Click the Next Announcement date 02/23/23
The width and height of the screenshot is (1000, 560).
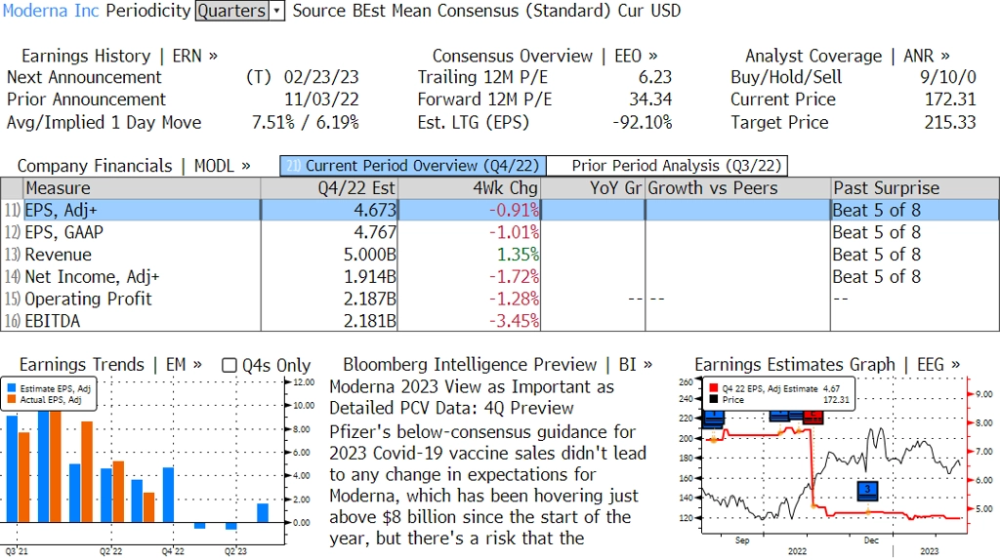coord(321,77)
